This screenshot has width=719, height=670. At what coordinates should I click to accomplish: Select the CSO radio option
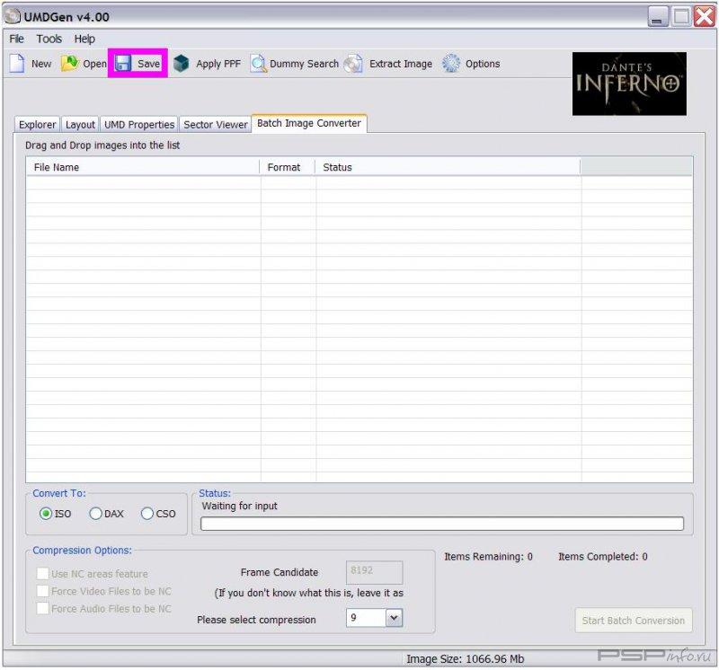click(x=147, y=514)
